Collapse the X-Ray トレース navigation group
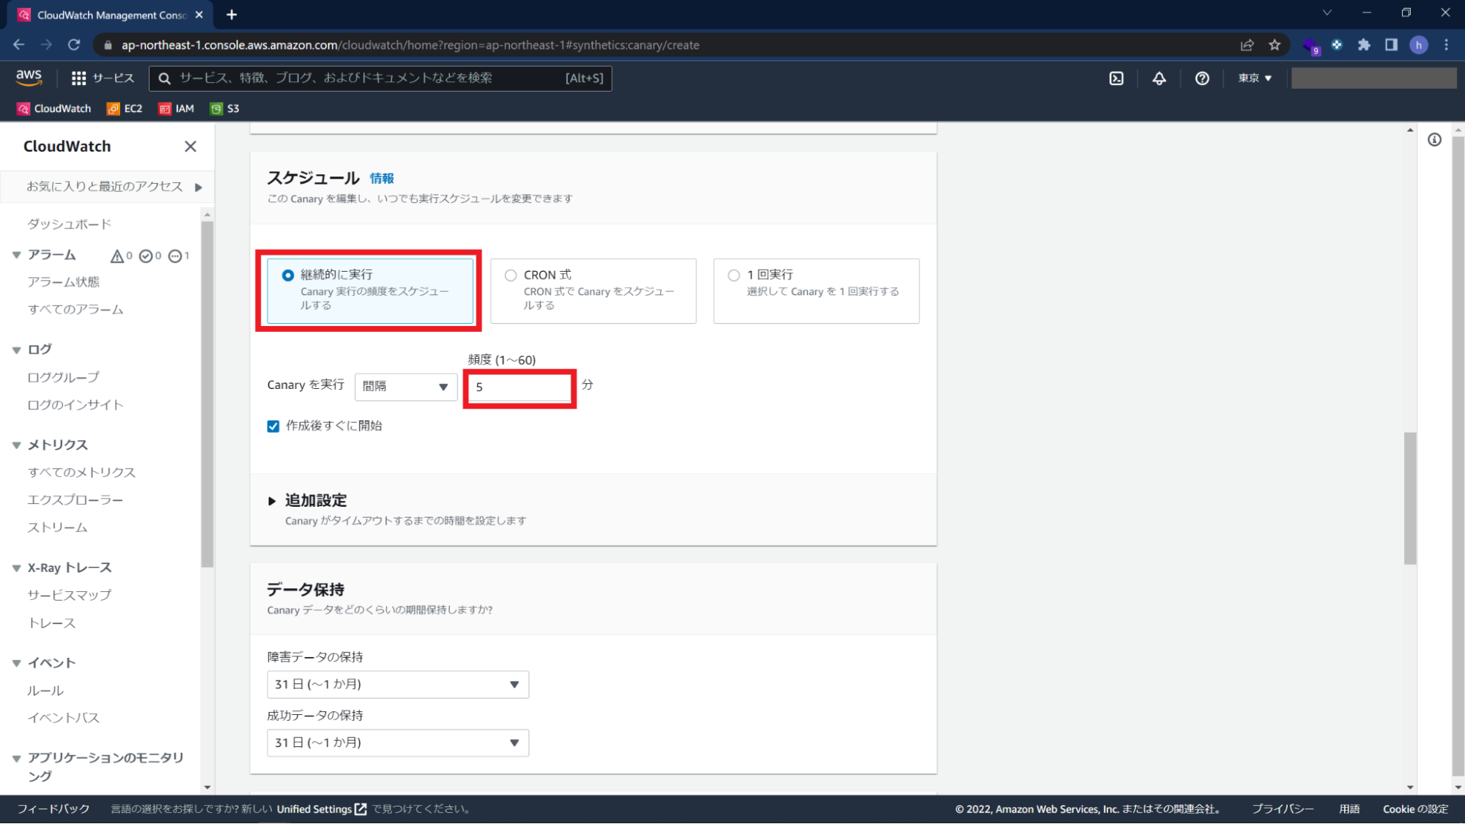 point(16,568)
